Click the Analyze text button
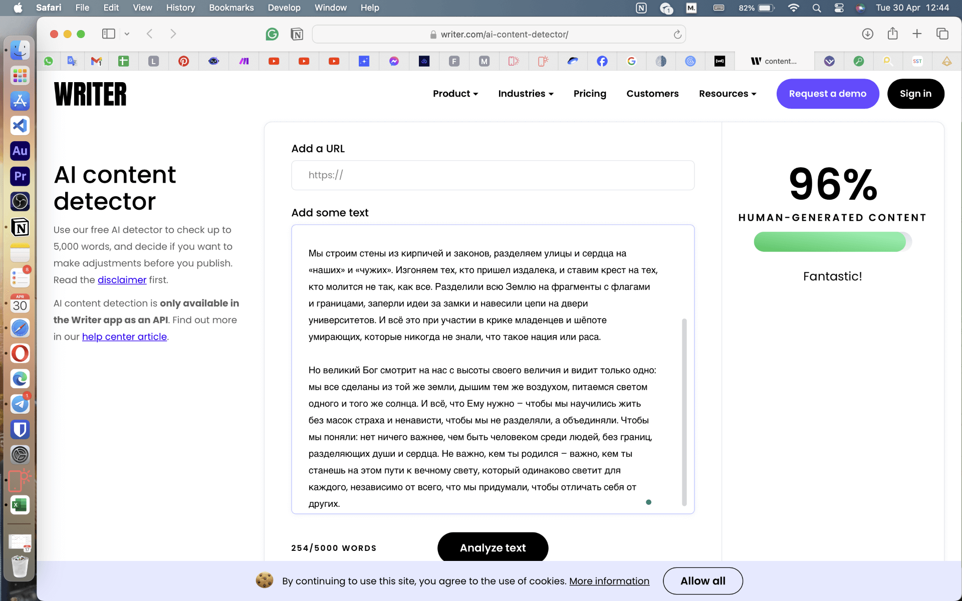This screenshot has width=962, height=601. point(493,547)
